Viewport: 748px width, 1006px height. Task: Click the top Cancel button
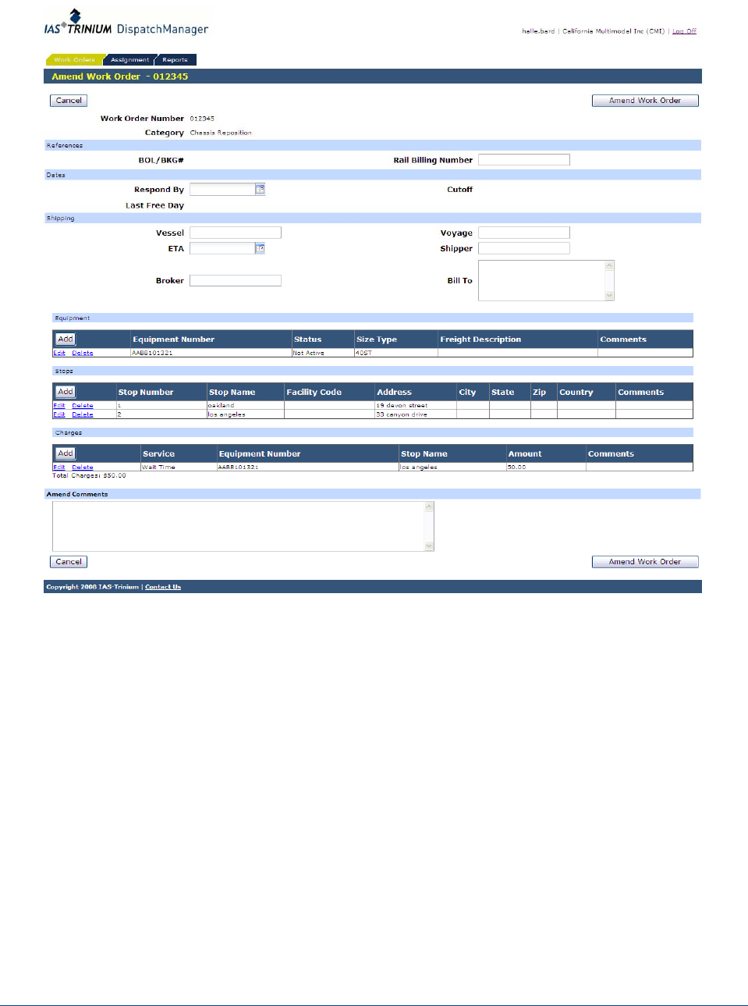tap(69, 101)
